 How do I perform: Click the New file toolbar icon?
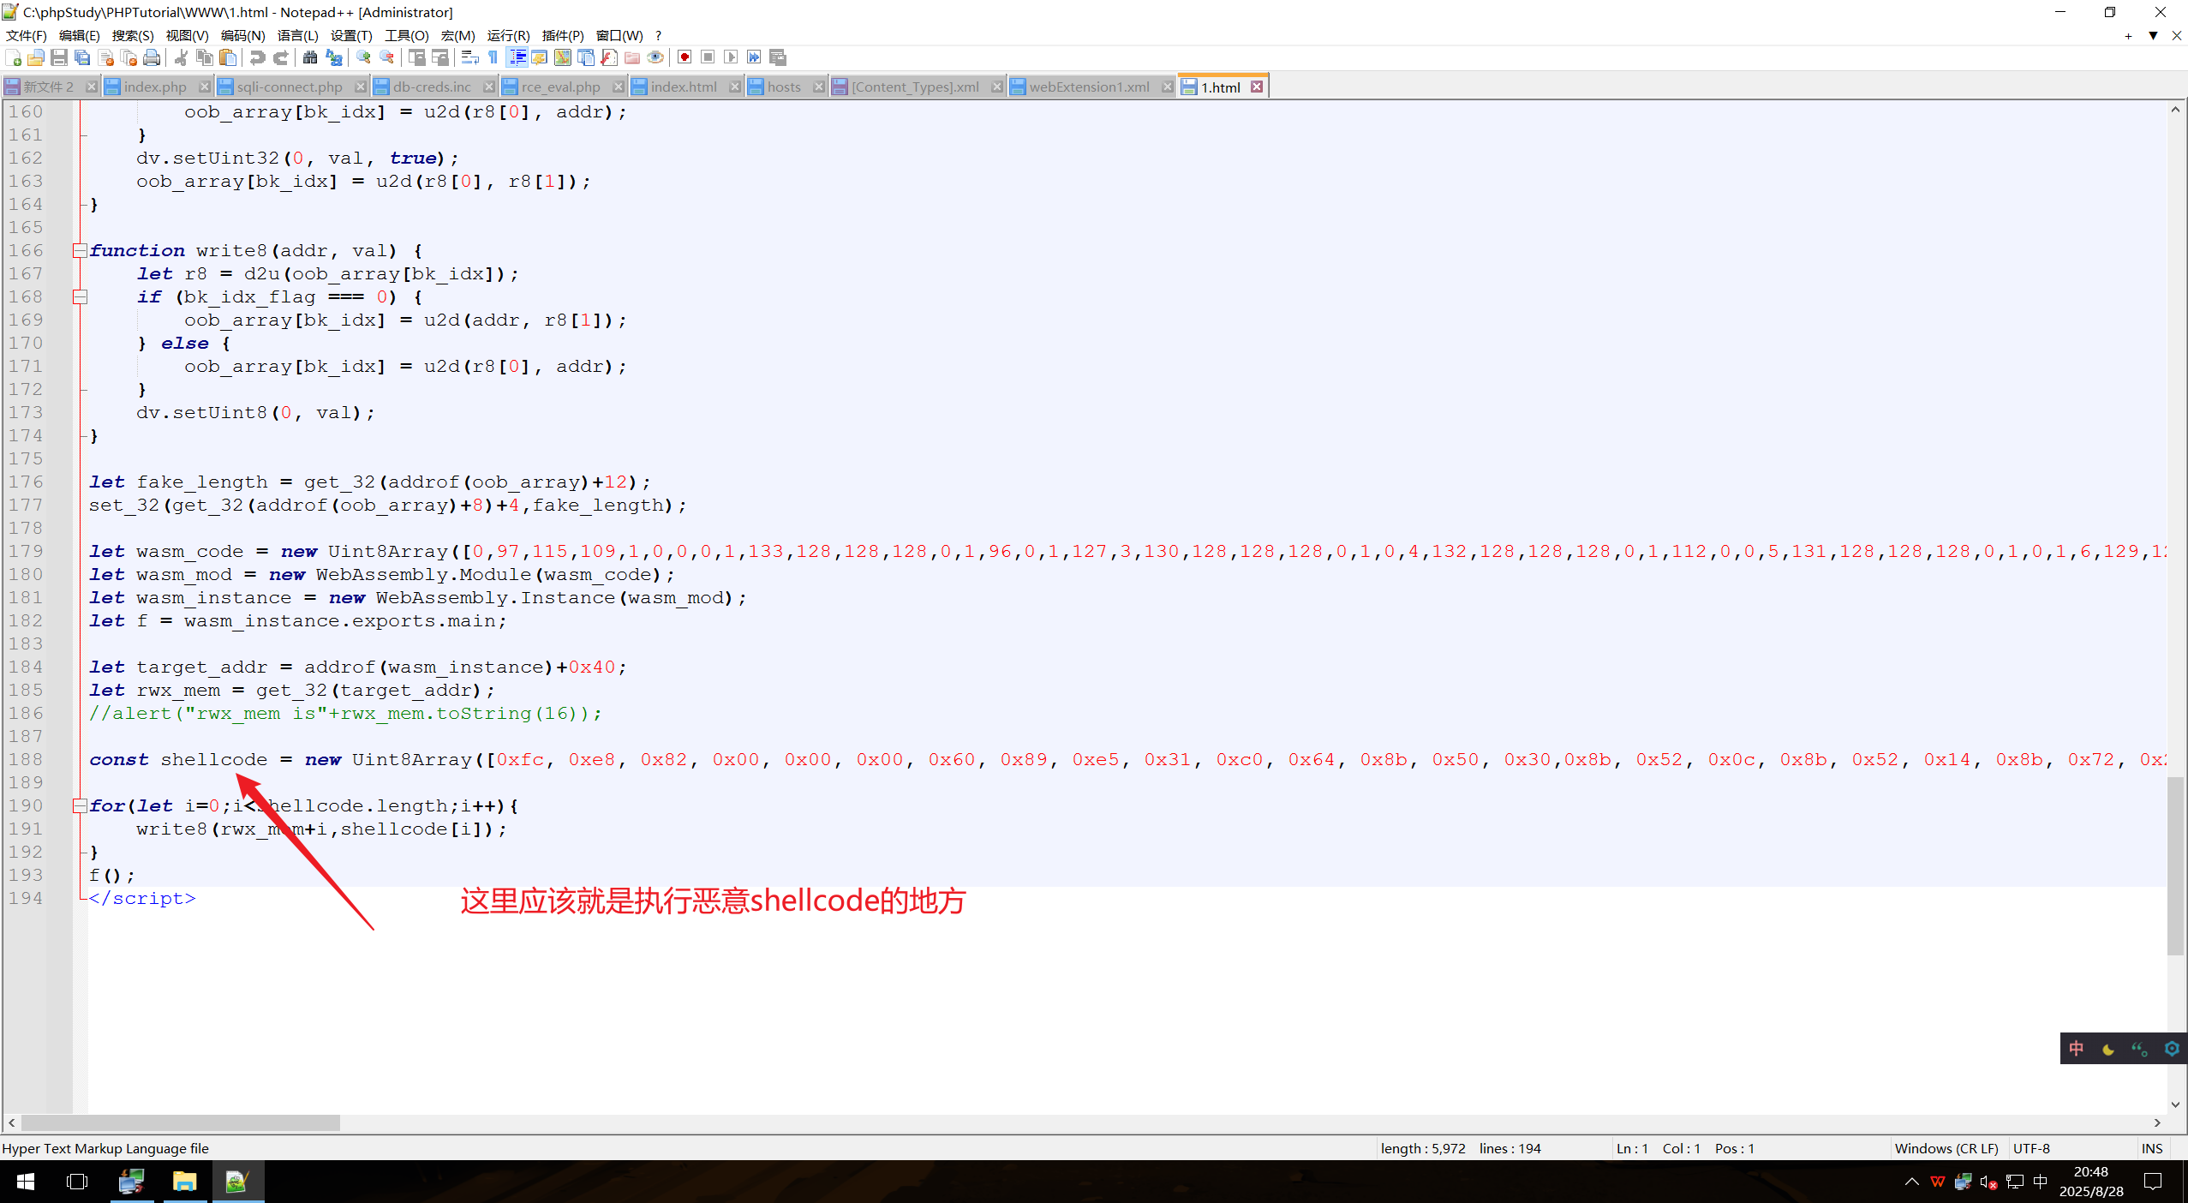[14, 57]
